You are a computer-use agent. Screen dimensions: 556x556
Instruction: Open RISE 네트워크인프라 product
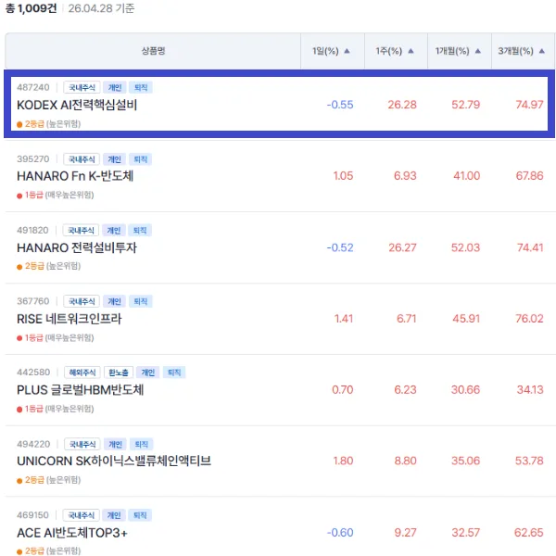coord(69,319)
